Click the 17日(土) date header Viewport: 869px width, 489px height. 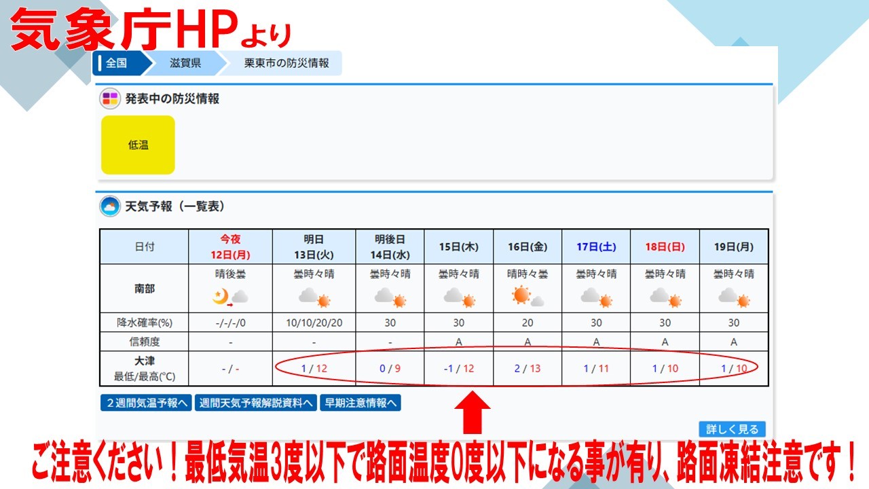click(x=596, y=247)
